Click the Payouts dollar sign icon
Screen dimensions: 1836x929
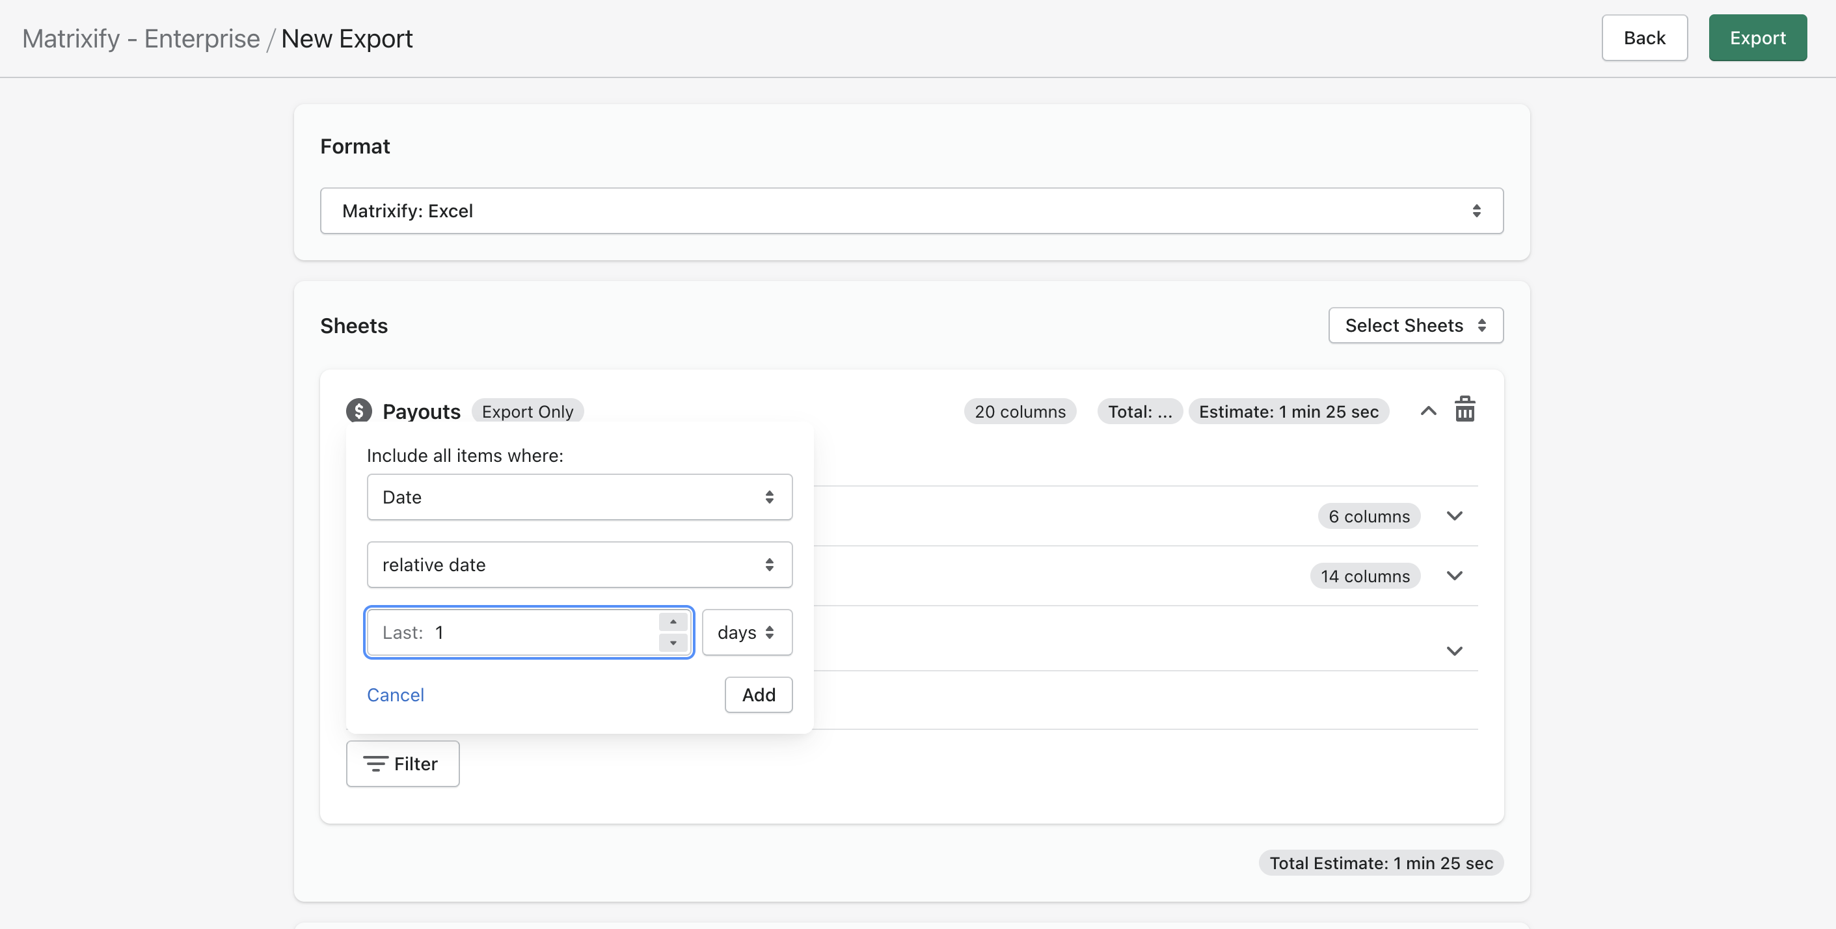coord(358,411)
